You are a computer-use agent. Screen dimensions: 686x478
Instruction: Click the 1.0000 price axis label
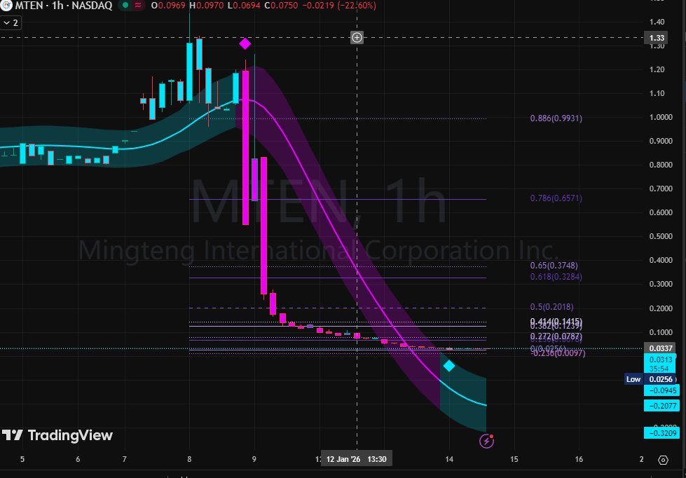(660, 117)
